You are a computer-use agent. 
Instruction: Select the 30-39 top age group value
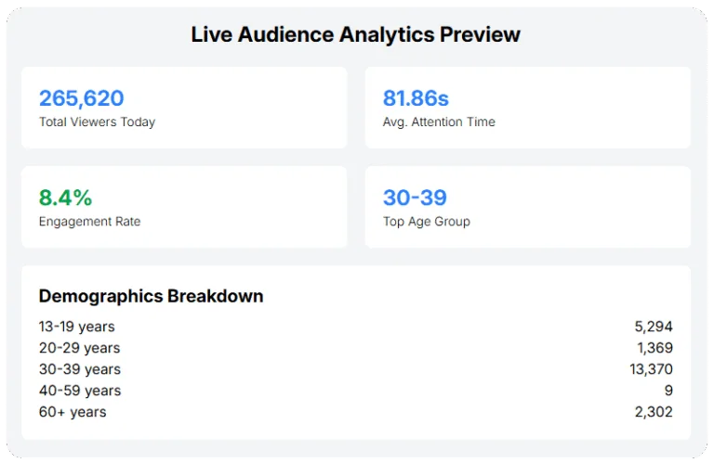click(x=415, y=198)
